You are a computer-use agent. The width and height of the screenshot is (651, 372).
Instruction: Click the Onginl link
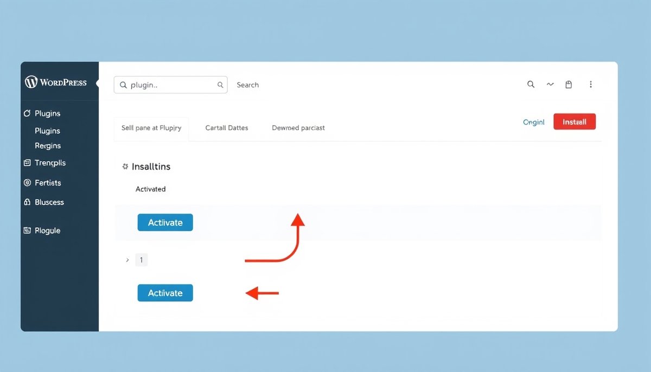pos(533,122)
